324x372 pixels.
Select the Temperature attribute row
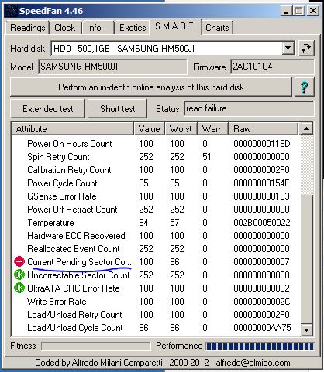coord(156,223)
